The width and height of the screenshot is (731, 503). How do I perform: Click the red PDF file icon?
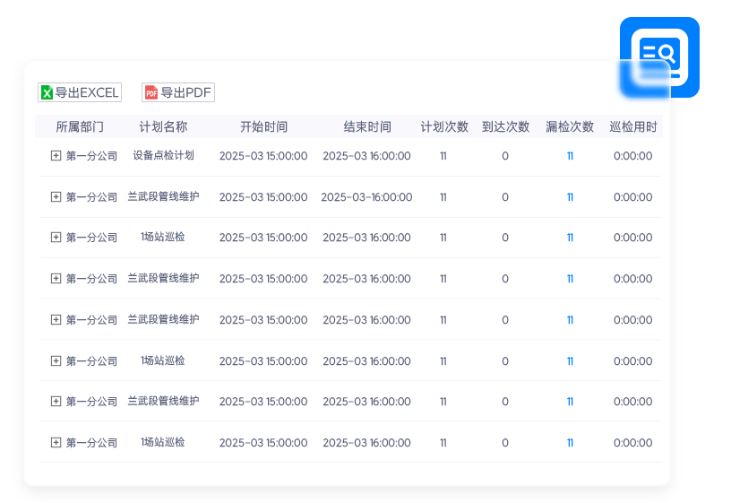pyautogui.click(x=150, y=92)
